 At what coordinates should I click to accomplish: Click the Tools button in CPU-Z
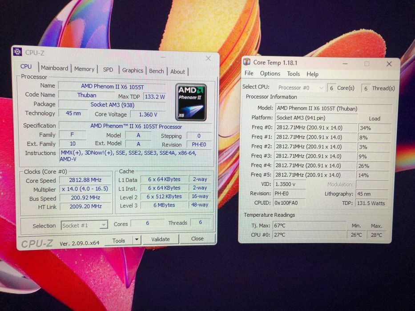119,240
